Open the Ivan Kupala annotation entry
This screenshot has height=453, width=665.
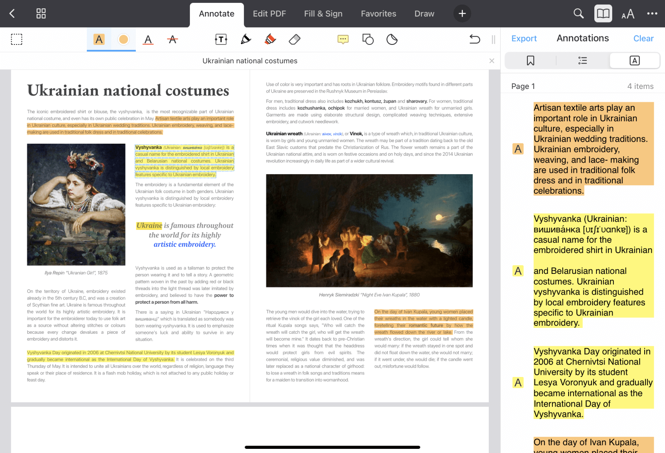594,445
